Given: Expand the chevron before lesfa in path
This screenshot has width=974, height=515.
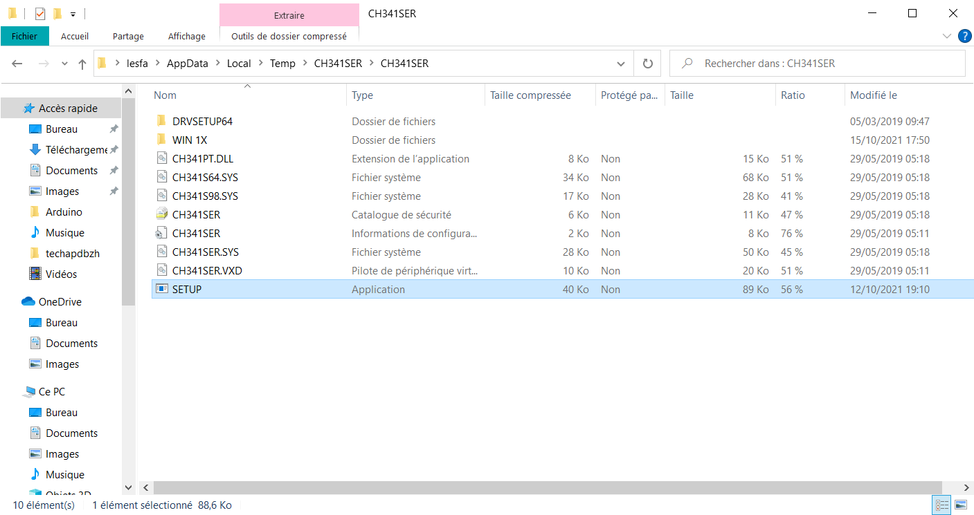Looking at the screenshot, I should click(118, 64).
